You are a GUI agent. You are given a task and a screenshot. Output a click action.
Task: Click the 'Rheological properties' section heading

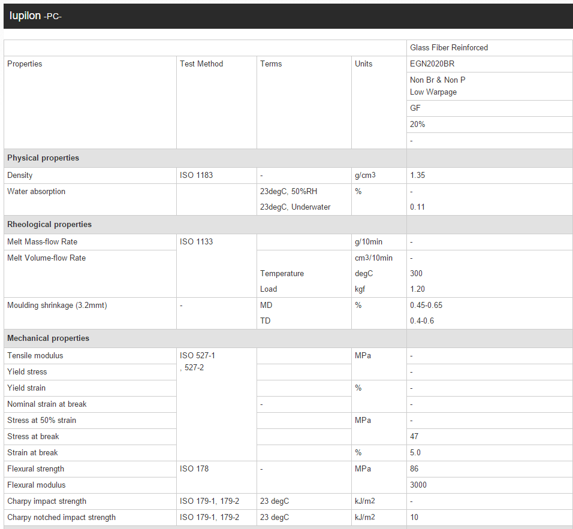pos(49,224)
